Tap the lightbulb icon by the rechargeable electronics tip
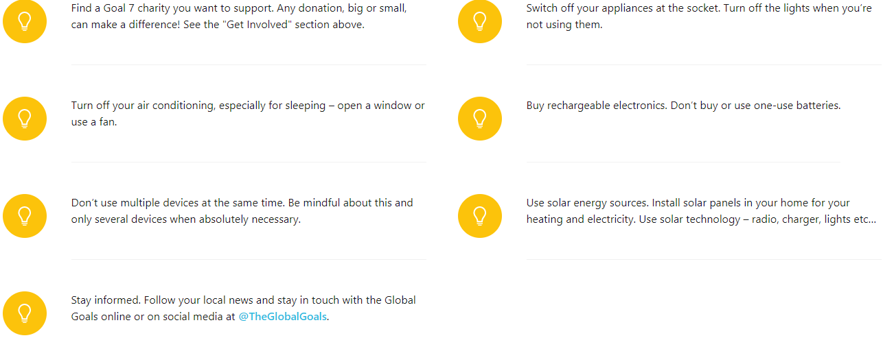This screenshot has width=883, height=338. click(480, 119)
